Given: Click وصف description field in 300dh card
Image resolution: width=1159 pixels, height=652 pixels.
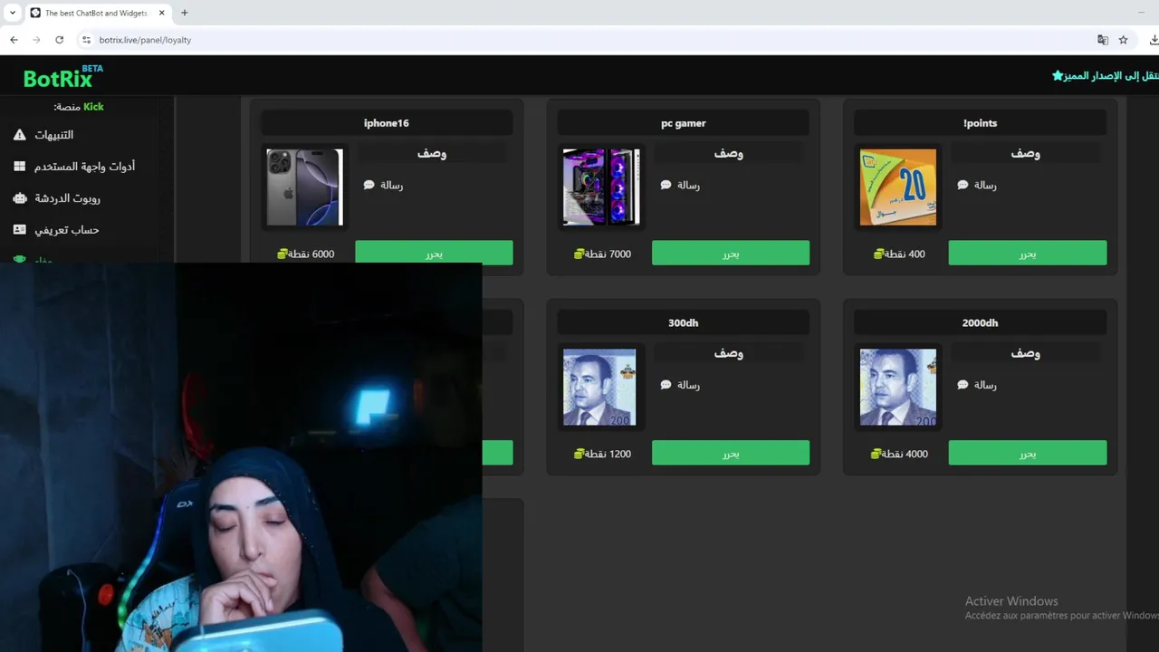Looking at the screenshot, I should coord(729,354).
